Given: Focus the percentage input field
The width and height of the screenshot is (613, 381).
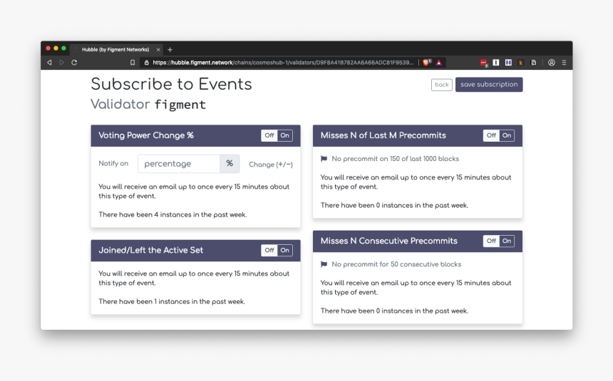Looking at the screenshot, I should pyautogui.click(x=179, y=164).
